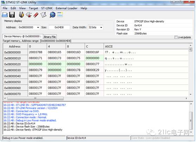Click the SWD Frequency log line
The width and height of the screenshot is (196, 142).
coord(26,114)
